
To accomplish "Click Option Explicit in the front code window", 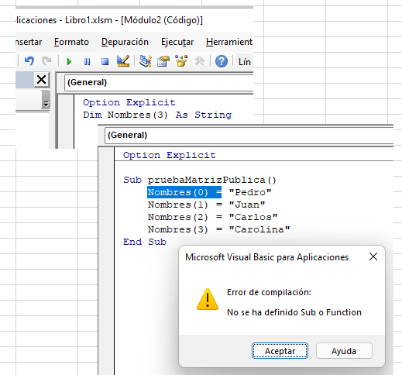I will 170,155.
